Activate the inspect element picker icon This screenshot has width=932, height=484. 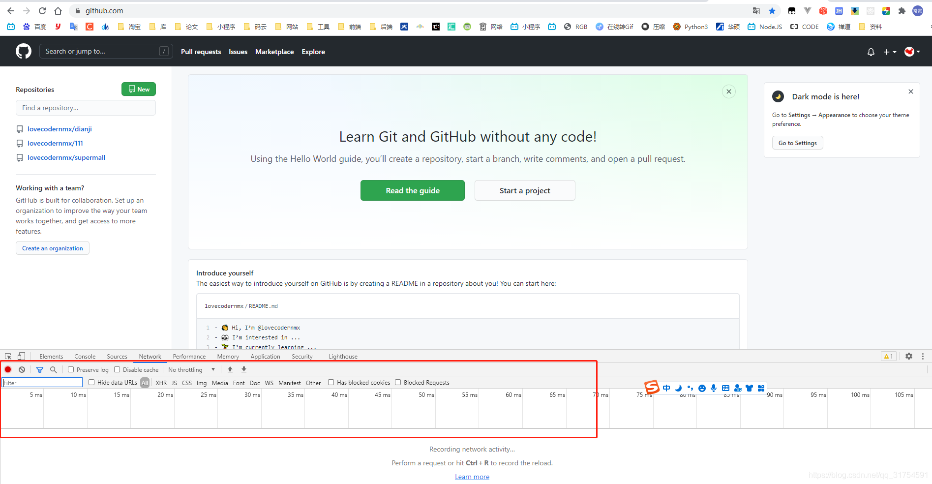pyautogui.click(x=8, y=356)
